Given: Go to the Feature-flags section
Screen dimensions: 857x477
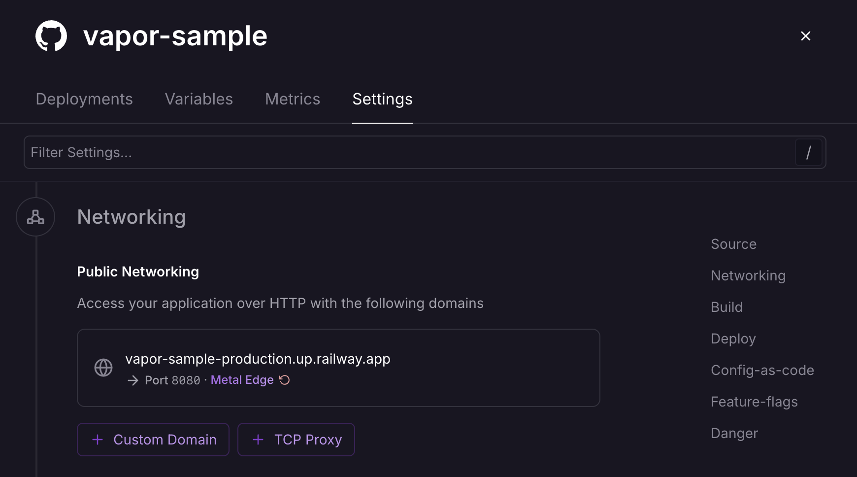Looking at the screenshot, I should pyautogui.click(x=754, y=402).
